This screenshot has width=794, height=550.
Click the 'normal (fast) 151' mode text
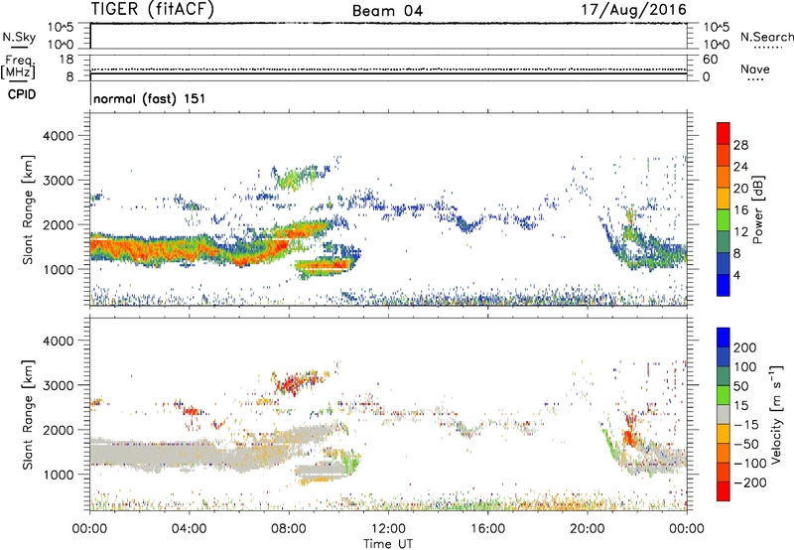click(150, 98)
